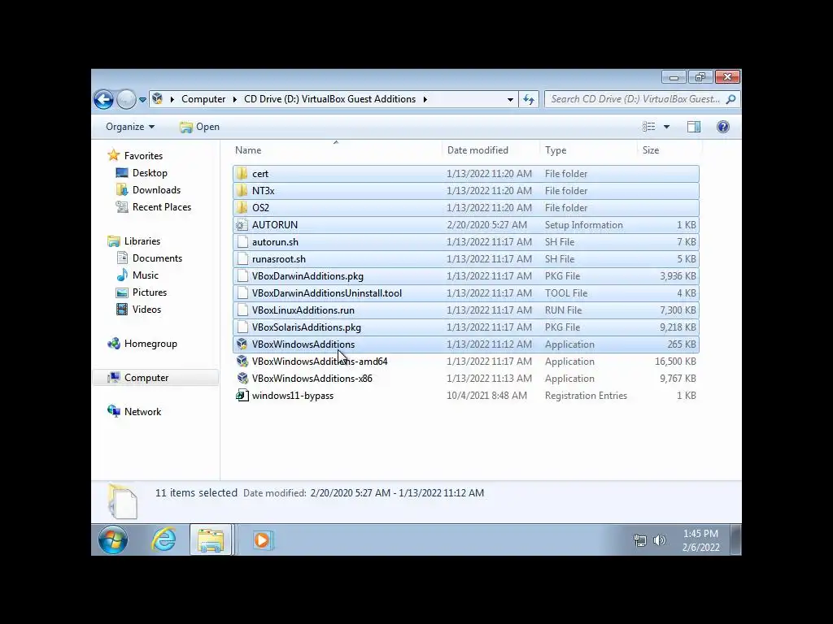This screenshot has width=833, height=624.
Task: Click the Back navigation arrow
Action: point(103,99)
